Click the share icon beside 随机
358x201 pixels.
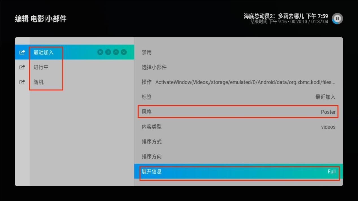pos(22,82)
